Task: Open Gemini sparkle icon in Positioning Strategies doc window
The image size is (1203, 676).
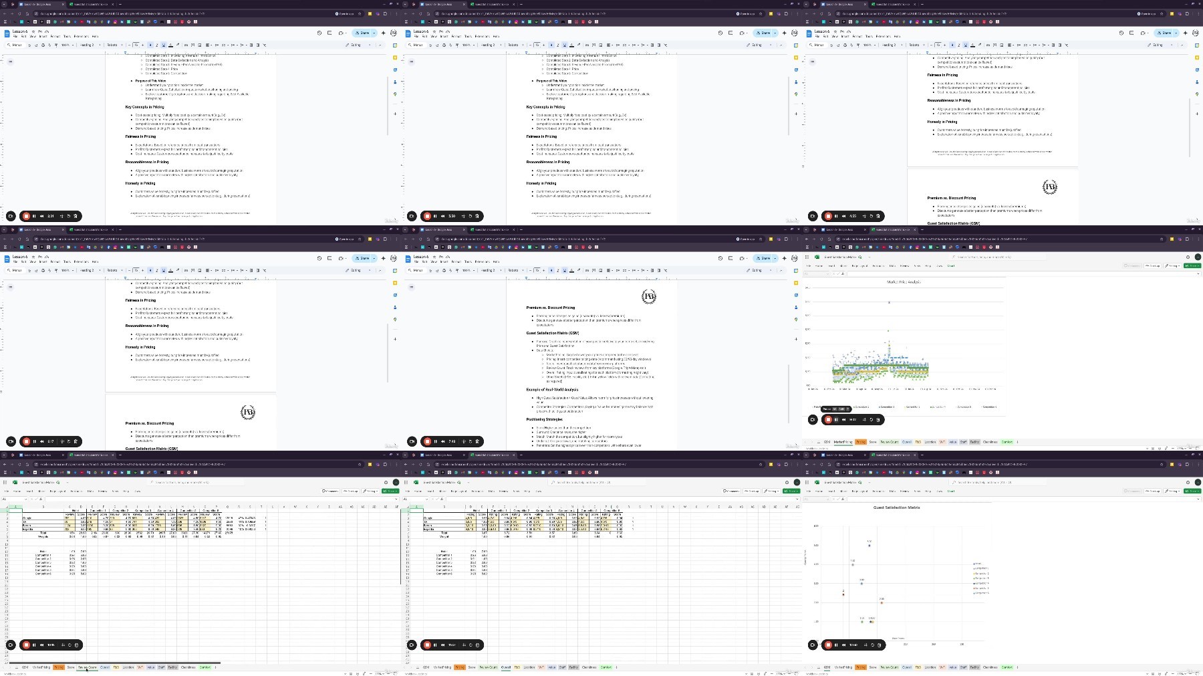Action: pos(784,258)
